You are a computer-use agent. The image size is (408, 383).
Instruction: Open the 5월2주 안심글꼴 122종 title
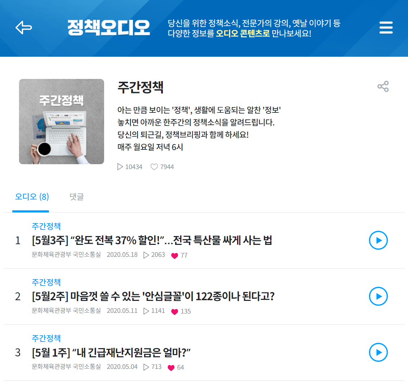(153, 296)
